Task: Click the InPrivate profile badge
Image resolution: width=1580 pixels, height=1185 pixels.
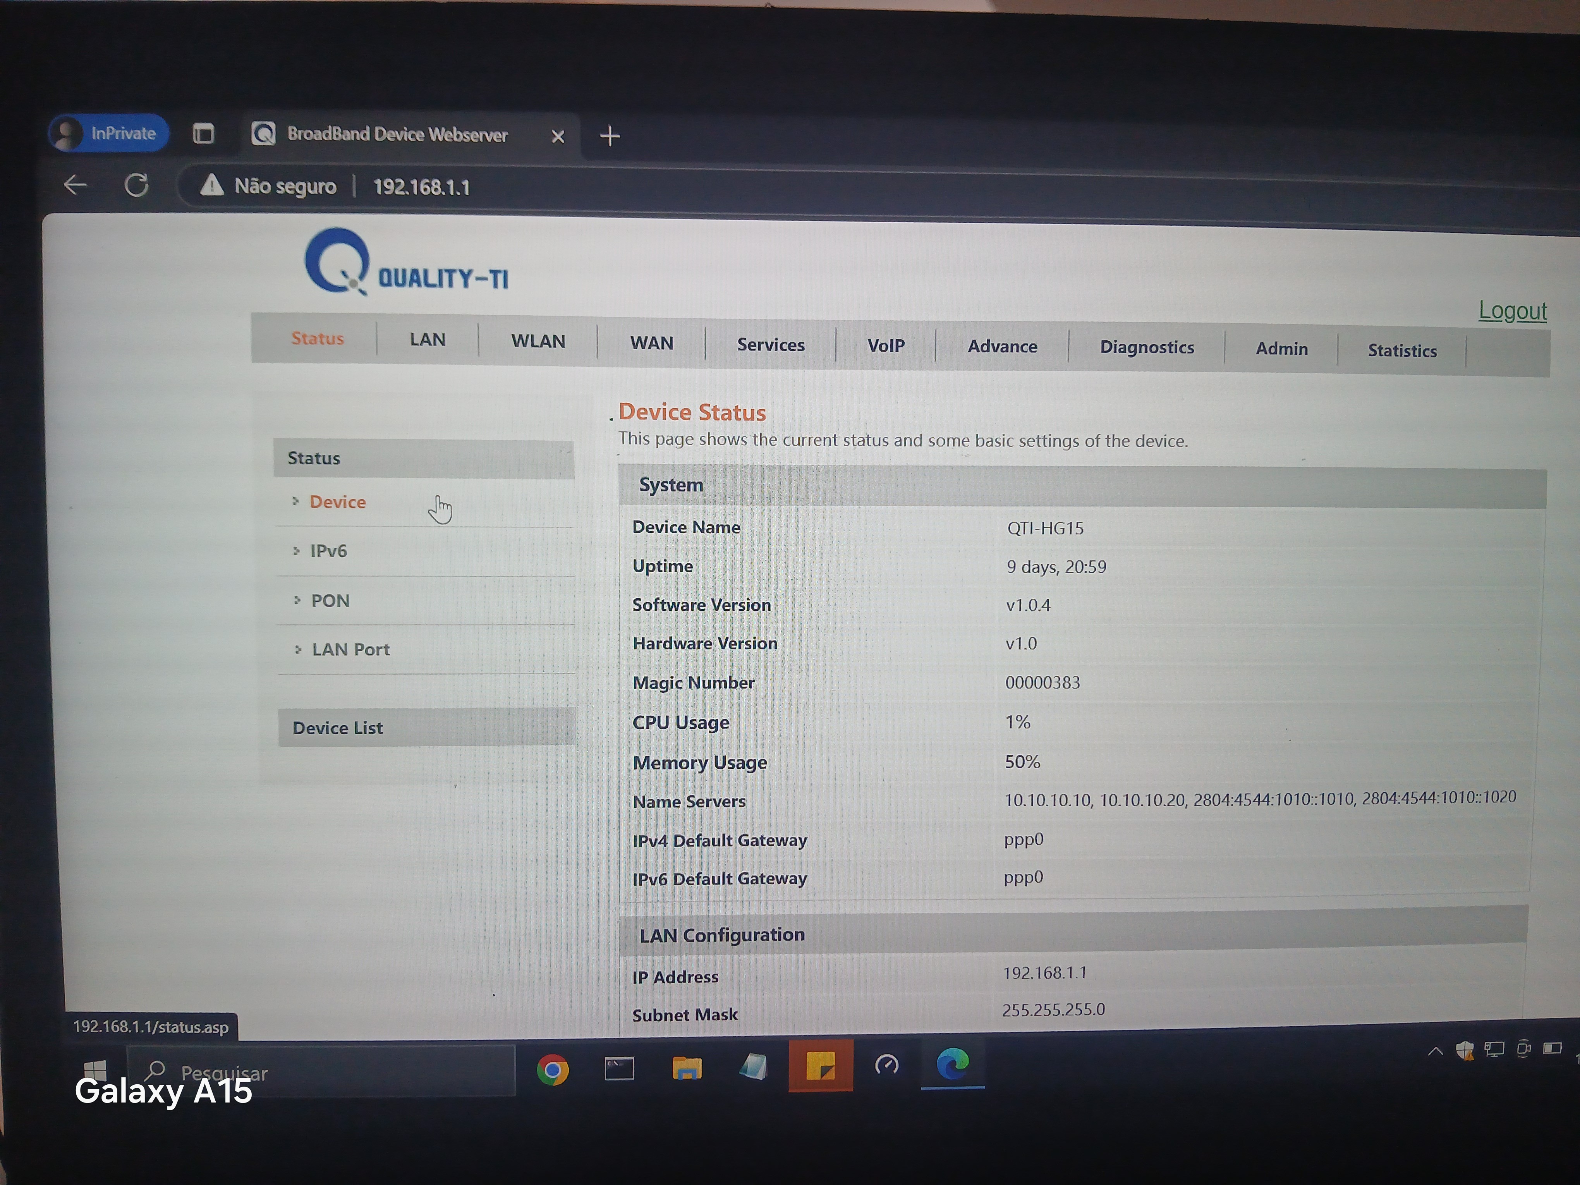Action: pos(108,134)
